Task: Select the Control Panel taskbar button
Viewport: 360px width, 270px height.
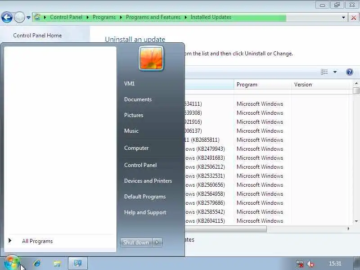Action: point(77,263)
